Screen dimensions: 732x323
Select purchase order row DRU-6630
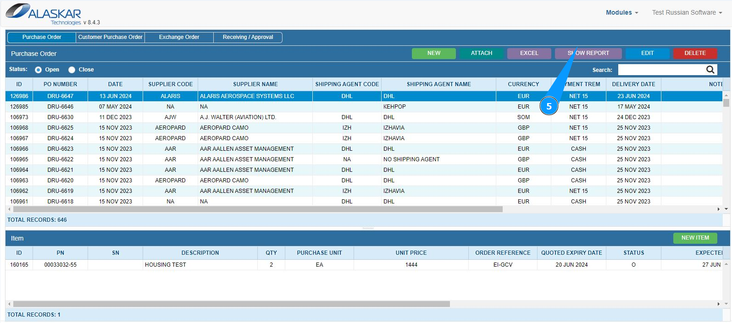tap(60, 117)
